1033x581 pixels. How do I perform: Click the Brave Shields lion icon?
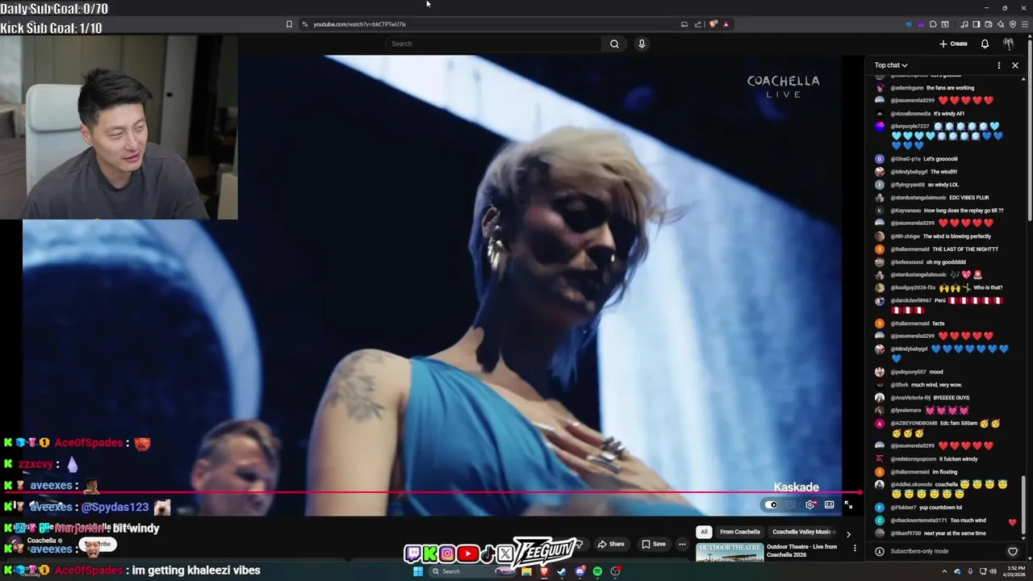point(713,24)
